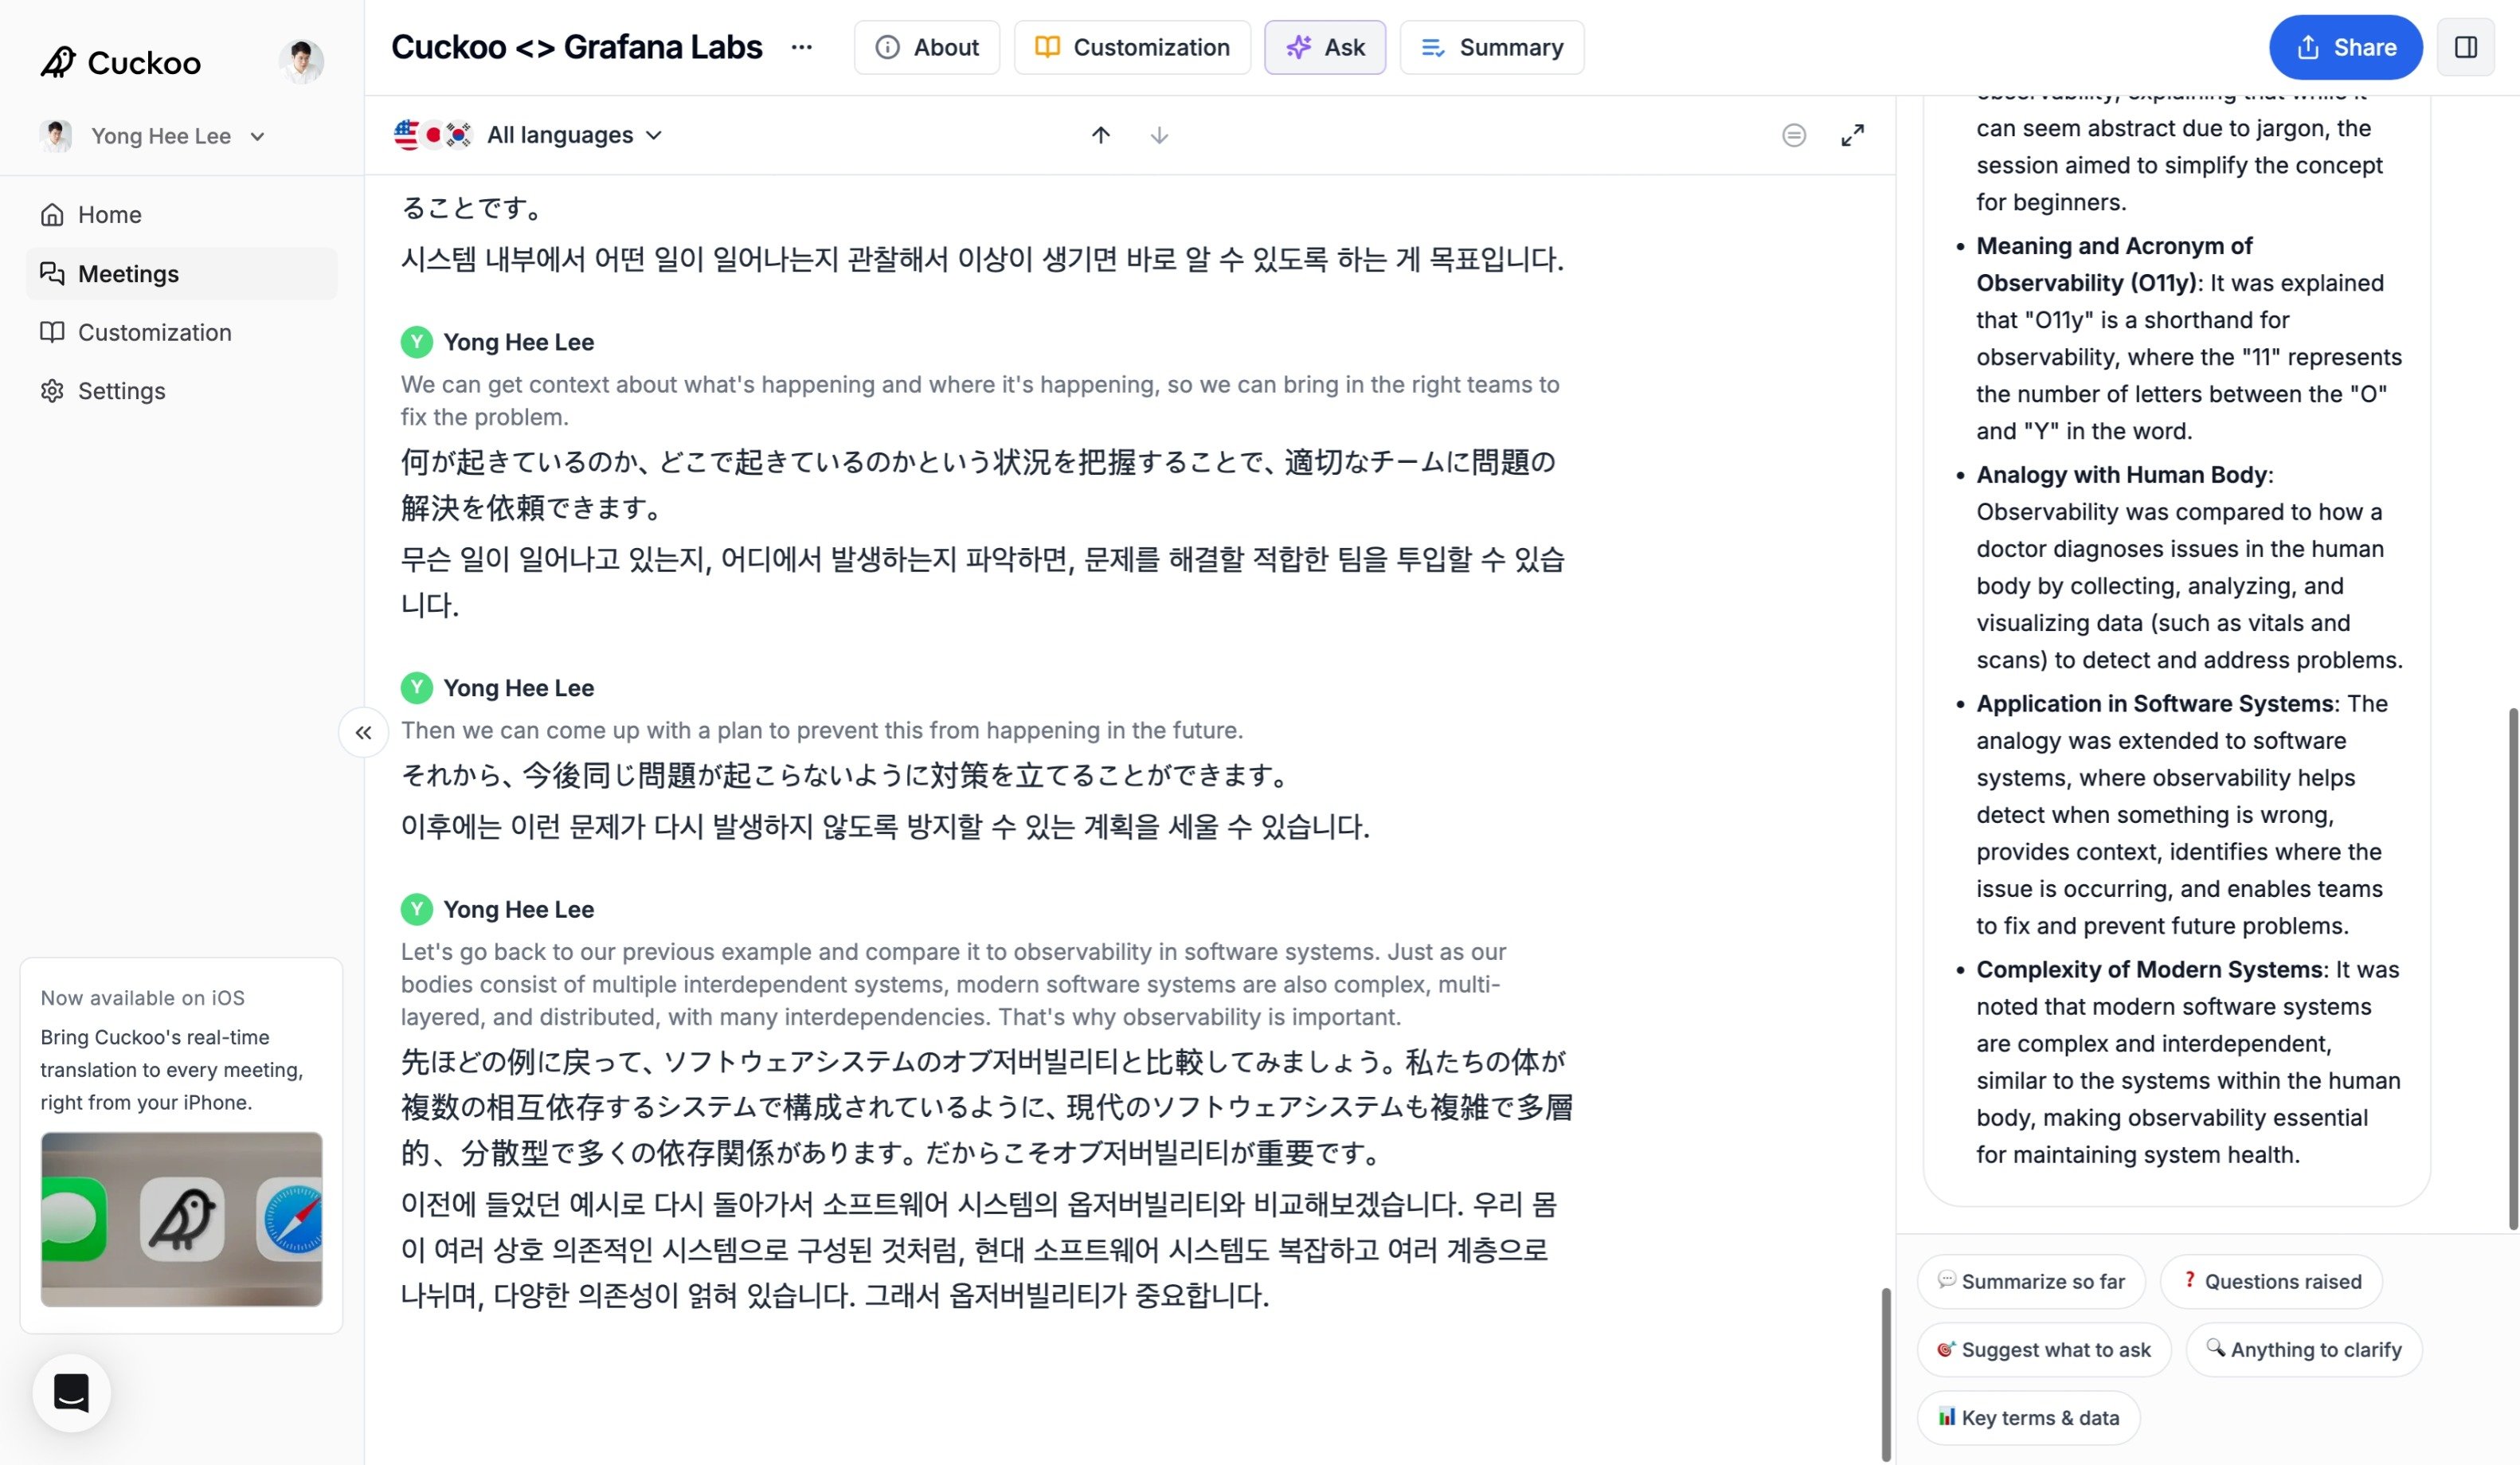The width and height of the screenshot is (2520, 1465).
Task: Click the transcript panel scrollbar
Action: [1886, 1374]
